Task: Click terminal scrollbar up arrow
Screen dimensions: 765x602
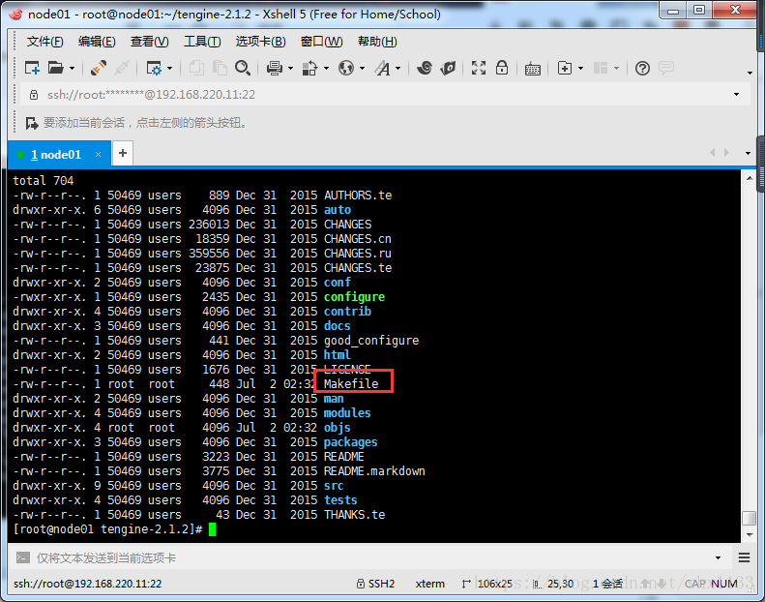Action: (x=750, y=179)
